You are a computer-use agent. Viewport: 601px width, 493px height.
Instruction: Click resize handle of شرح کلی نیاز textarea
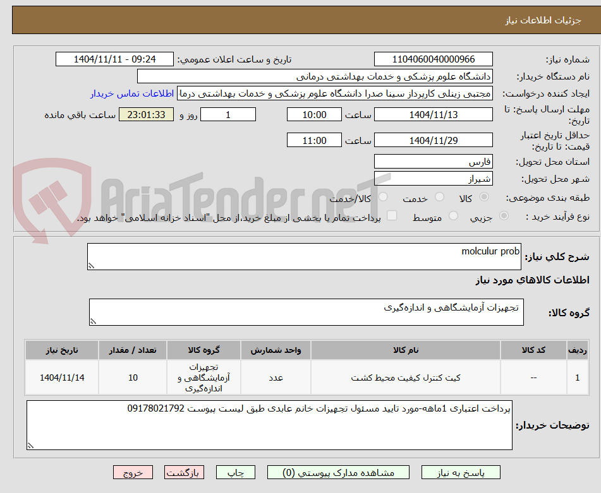[91, 266]
